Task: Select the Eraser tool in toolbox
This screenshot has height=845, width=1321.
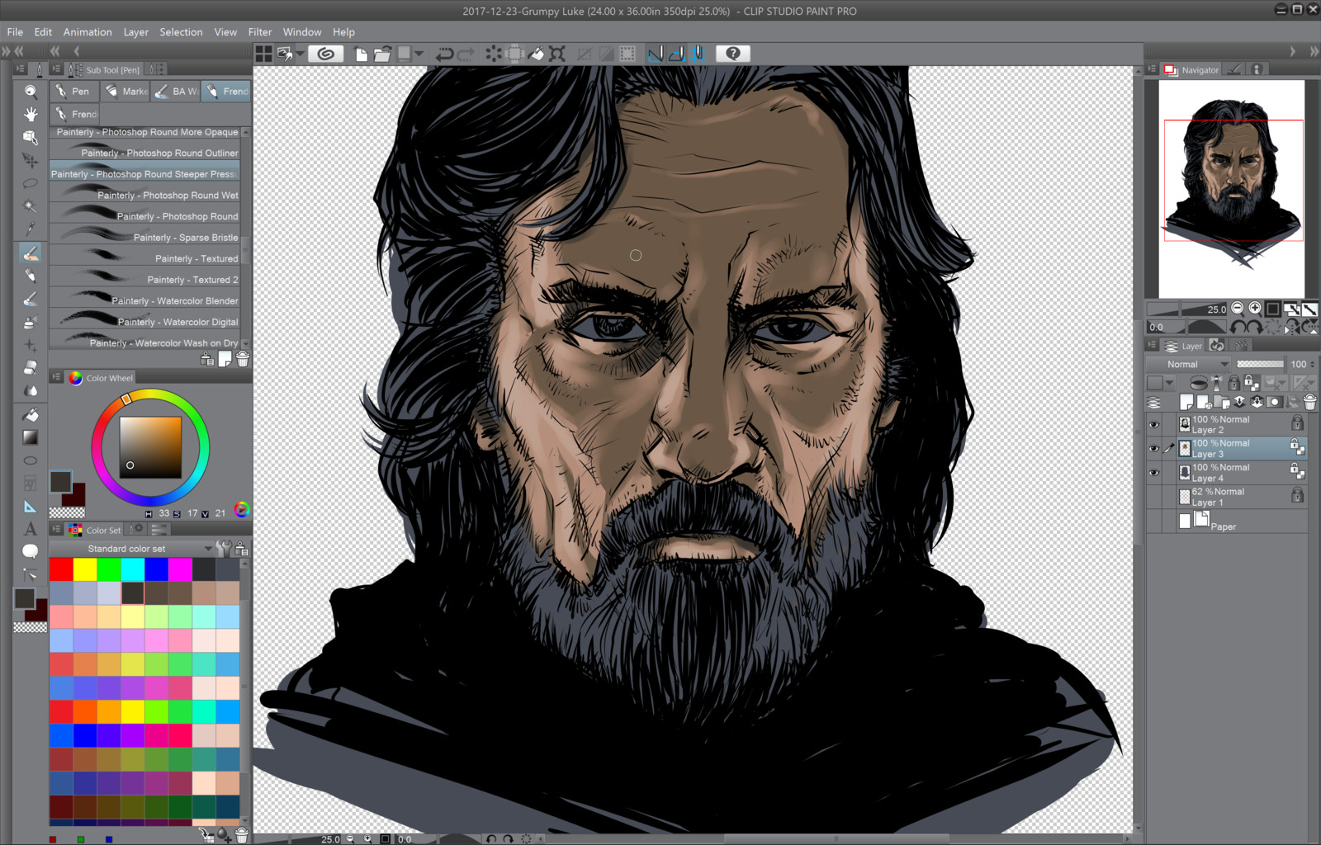Action: (x=31, y=368)
